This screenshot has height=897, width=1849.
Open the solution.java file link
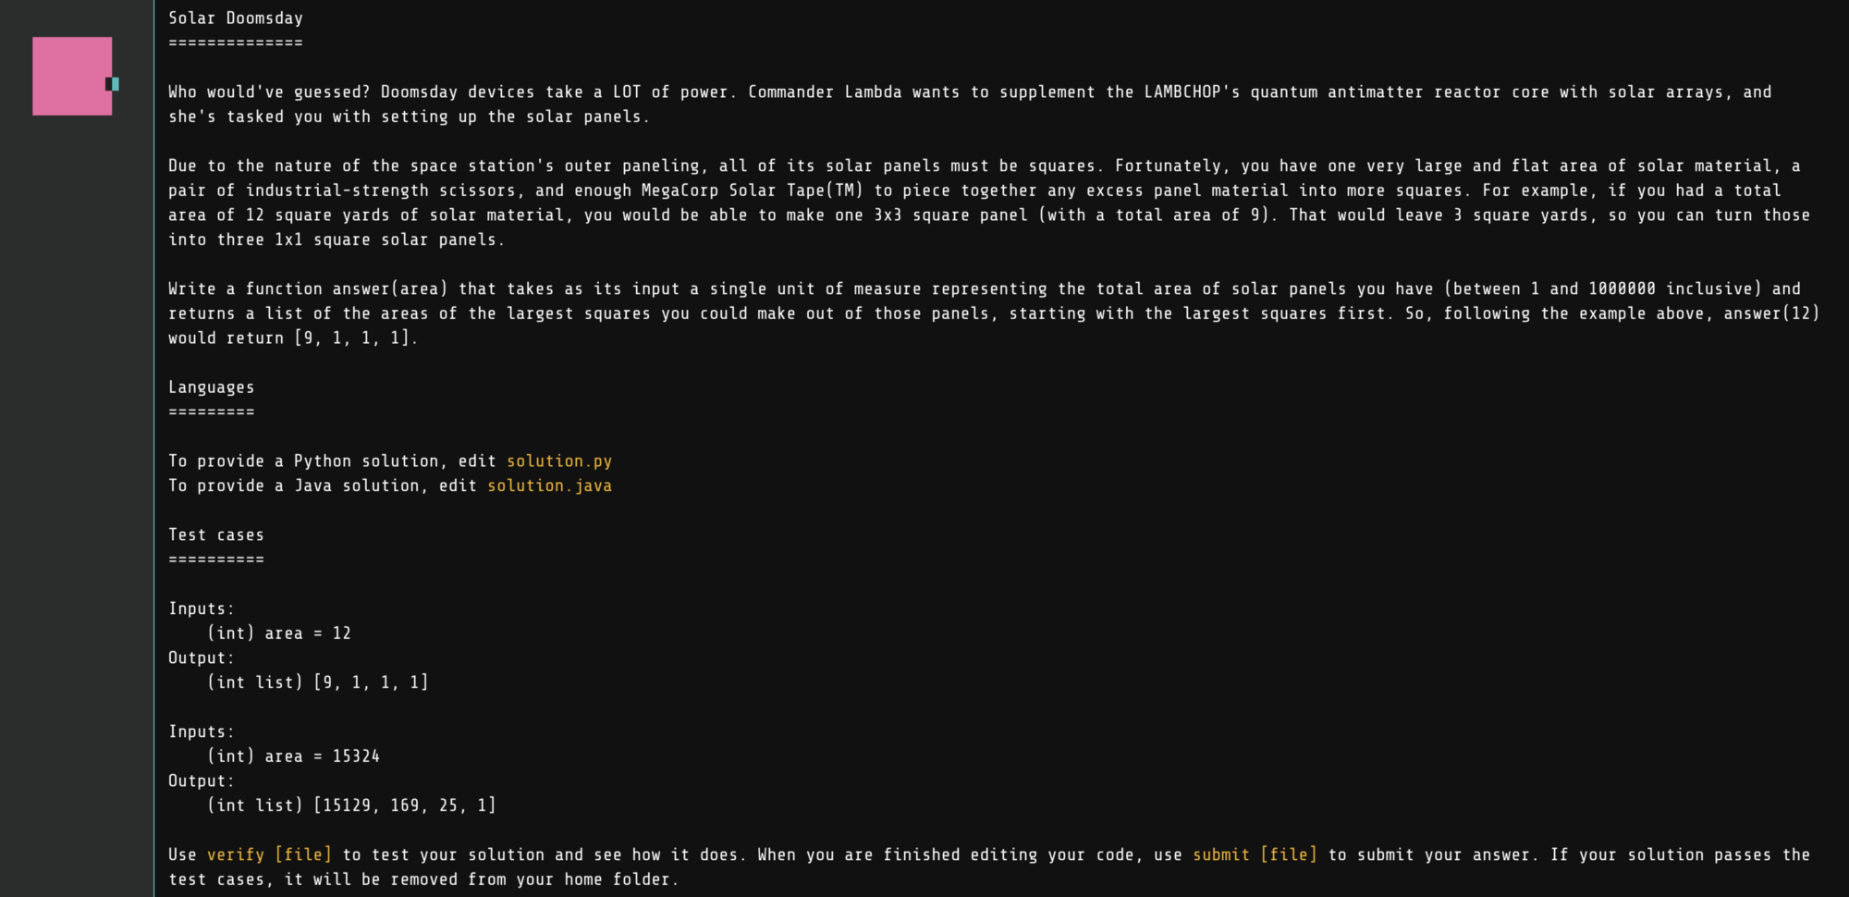point(549,485)
